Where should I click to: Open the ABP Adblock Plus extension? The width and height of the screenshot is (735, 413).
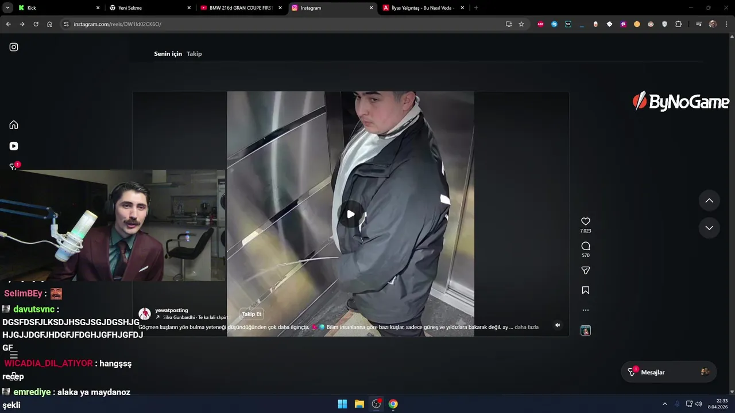540,24
